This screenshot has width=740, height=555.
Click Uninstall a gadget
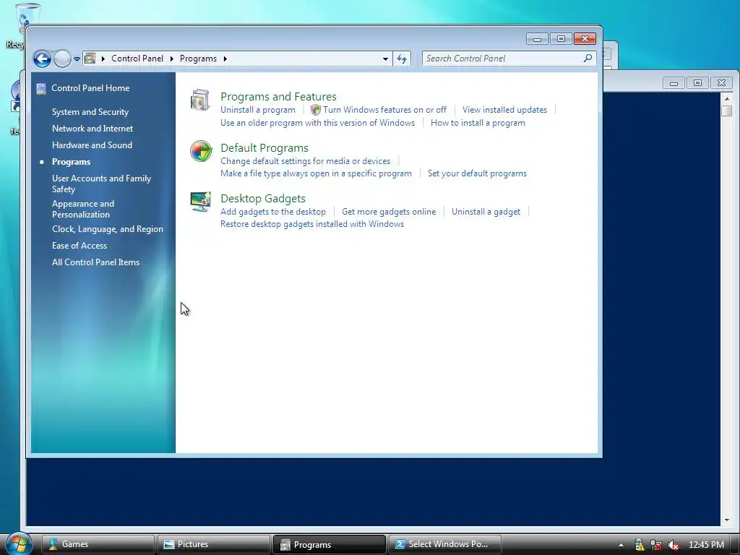pos(486,212)
